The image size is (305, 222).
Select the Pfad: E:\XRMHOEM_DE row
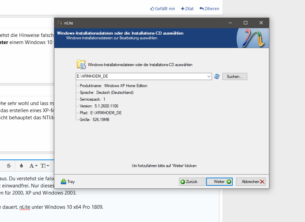click(101, 113)
